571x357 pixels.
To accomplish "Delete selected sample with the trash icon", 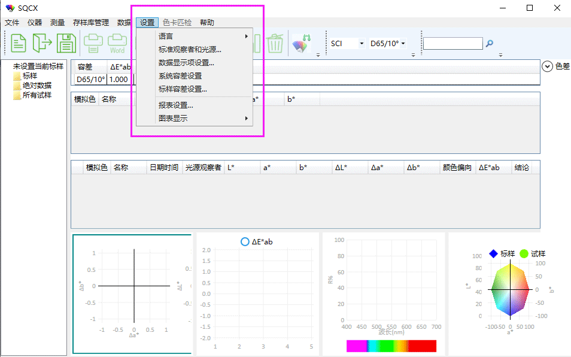I will pyautogui.click(x=275, y=43).
